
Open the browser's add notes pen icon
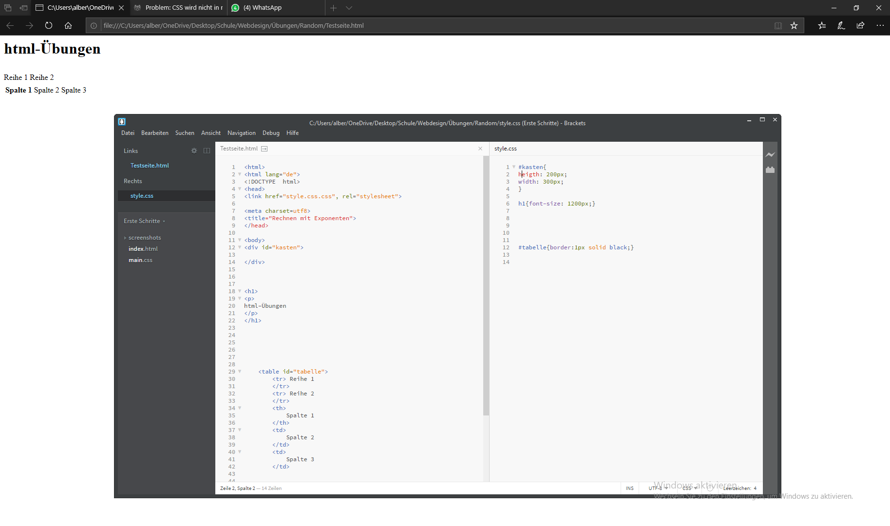pyautogui.click(x=841, y=26)
